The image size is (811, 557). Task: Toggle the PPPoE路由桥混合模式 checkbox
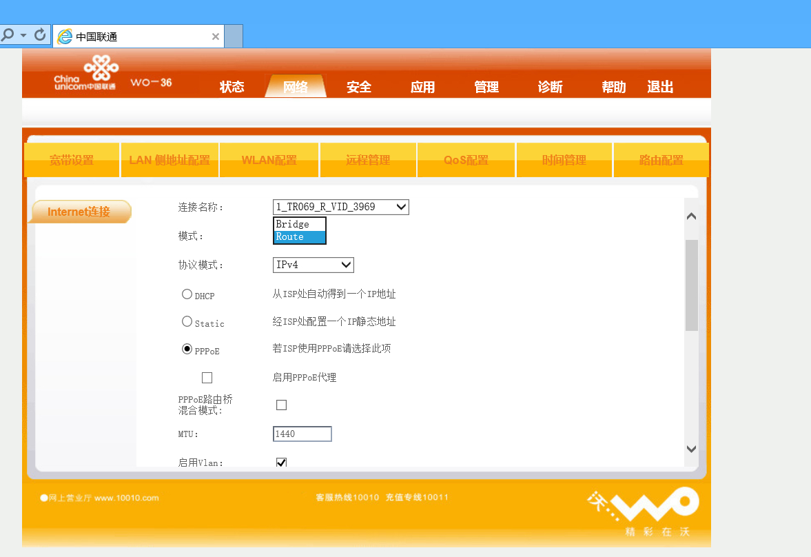pyautogui.click(x=281, y=405)
